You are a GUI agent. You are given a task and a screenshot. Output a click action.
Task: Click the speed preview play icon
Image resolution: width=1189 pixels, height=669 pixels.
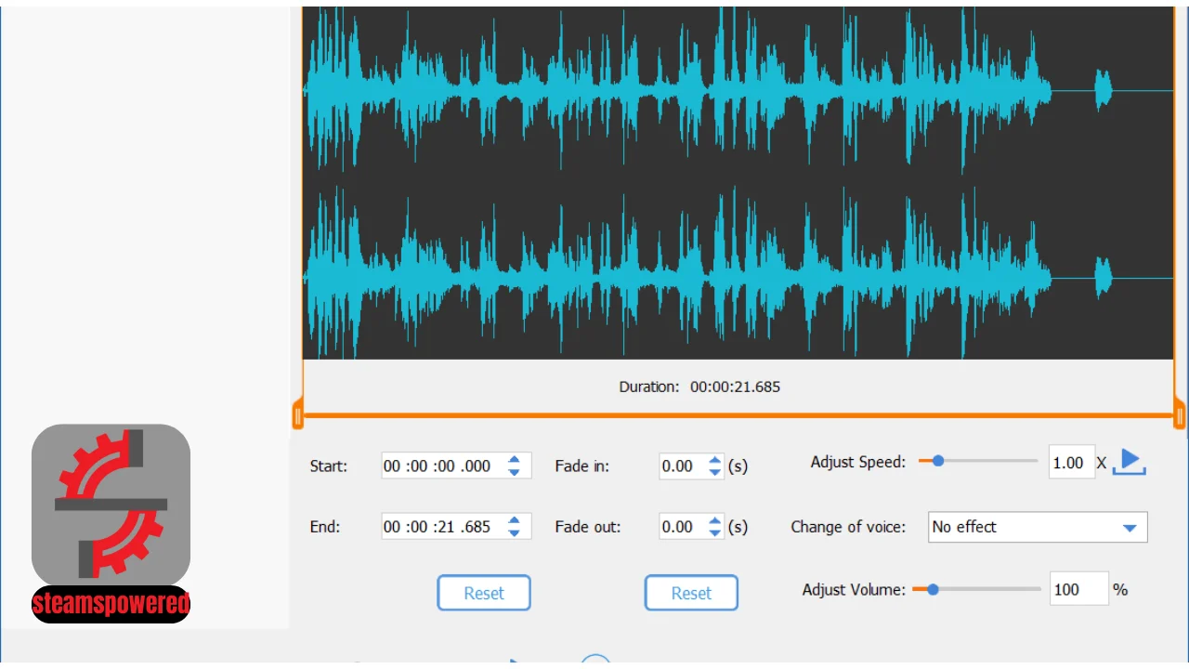pos(1129,461)
